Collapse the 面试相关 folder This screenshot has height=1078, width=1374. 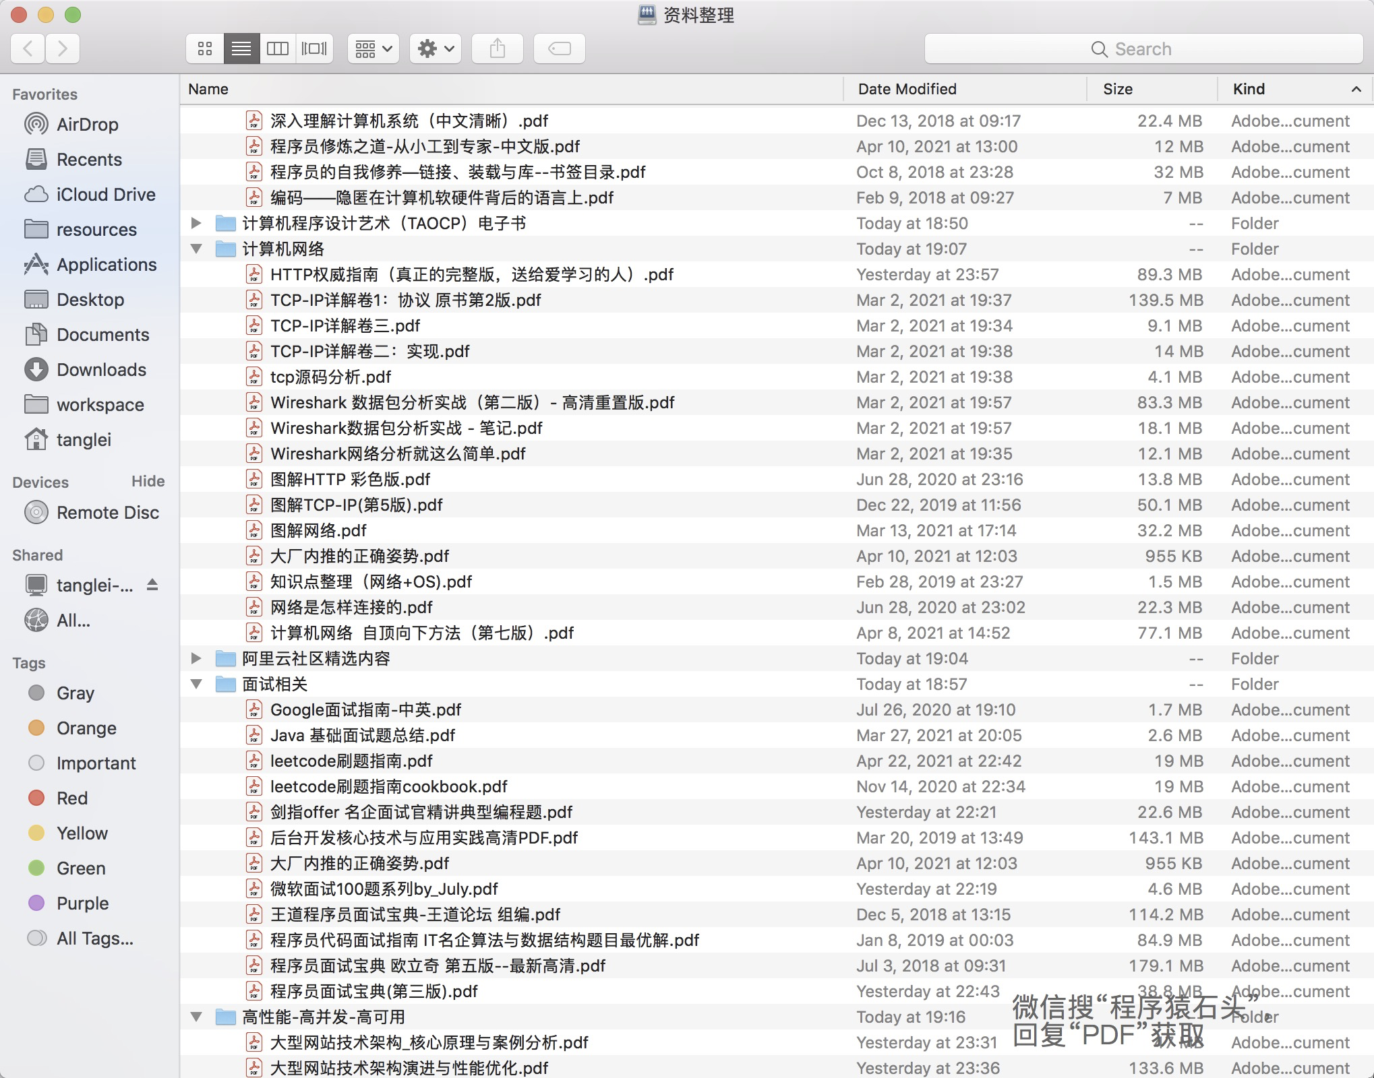point(196,684)
